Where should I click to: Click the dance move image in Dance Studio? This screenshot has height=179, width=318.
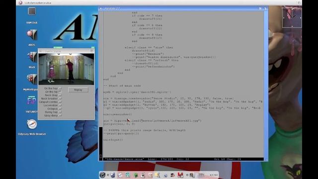tap(66, 69)
